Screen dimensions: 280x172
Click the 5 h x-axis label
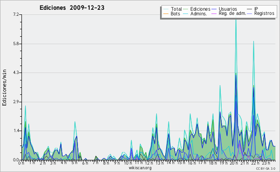point(75,163)
